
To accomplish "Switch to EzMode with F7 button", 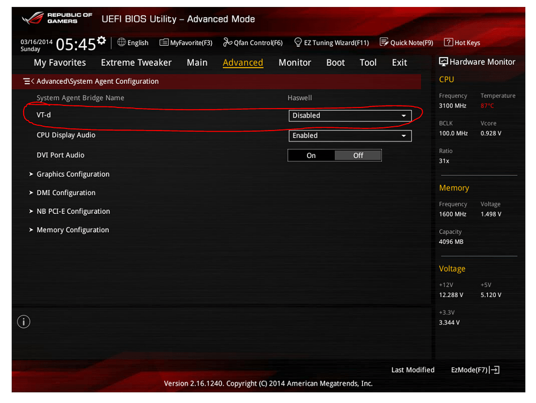I will pos(474,370).
